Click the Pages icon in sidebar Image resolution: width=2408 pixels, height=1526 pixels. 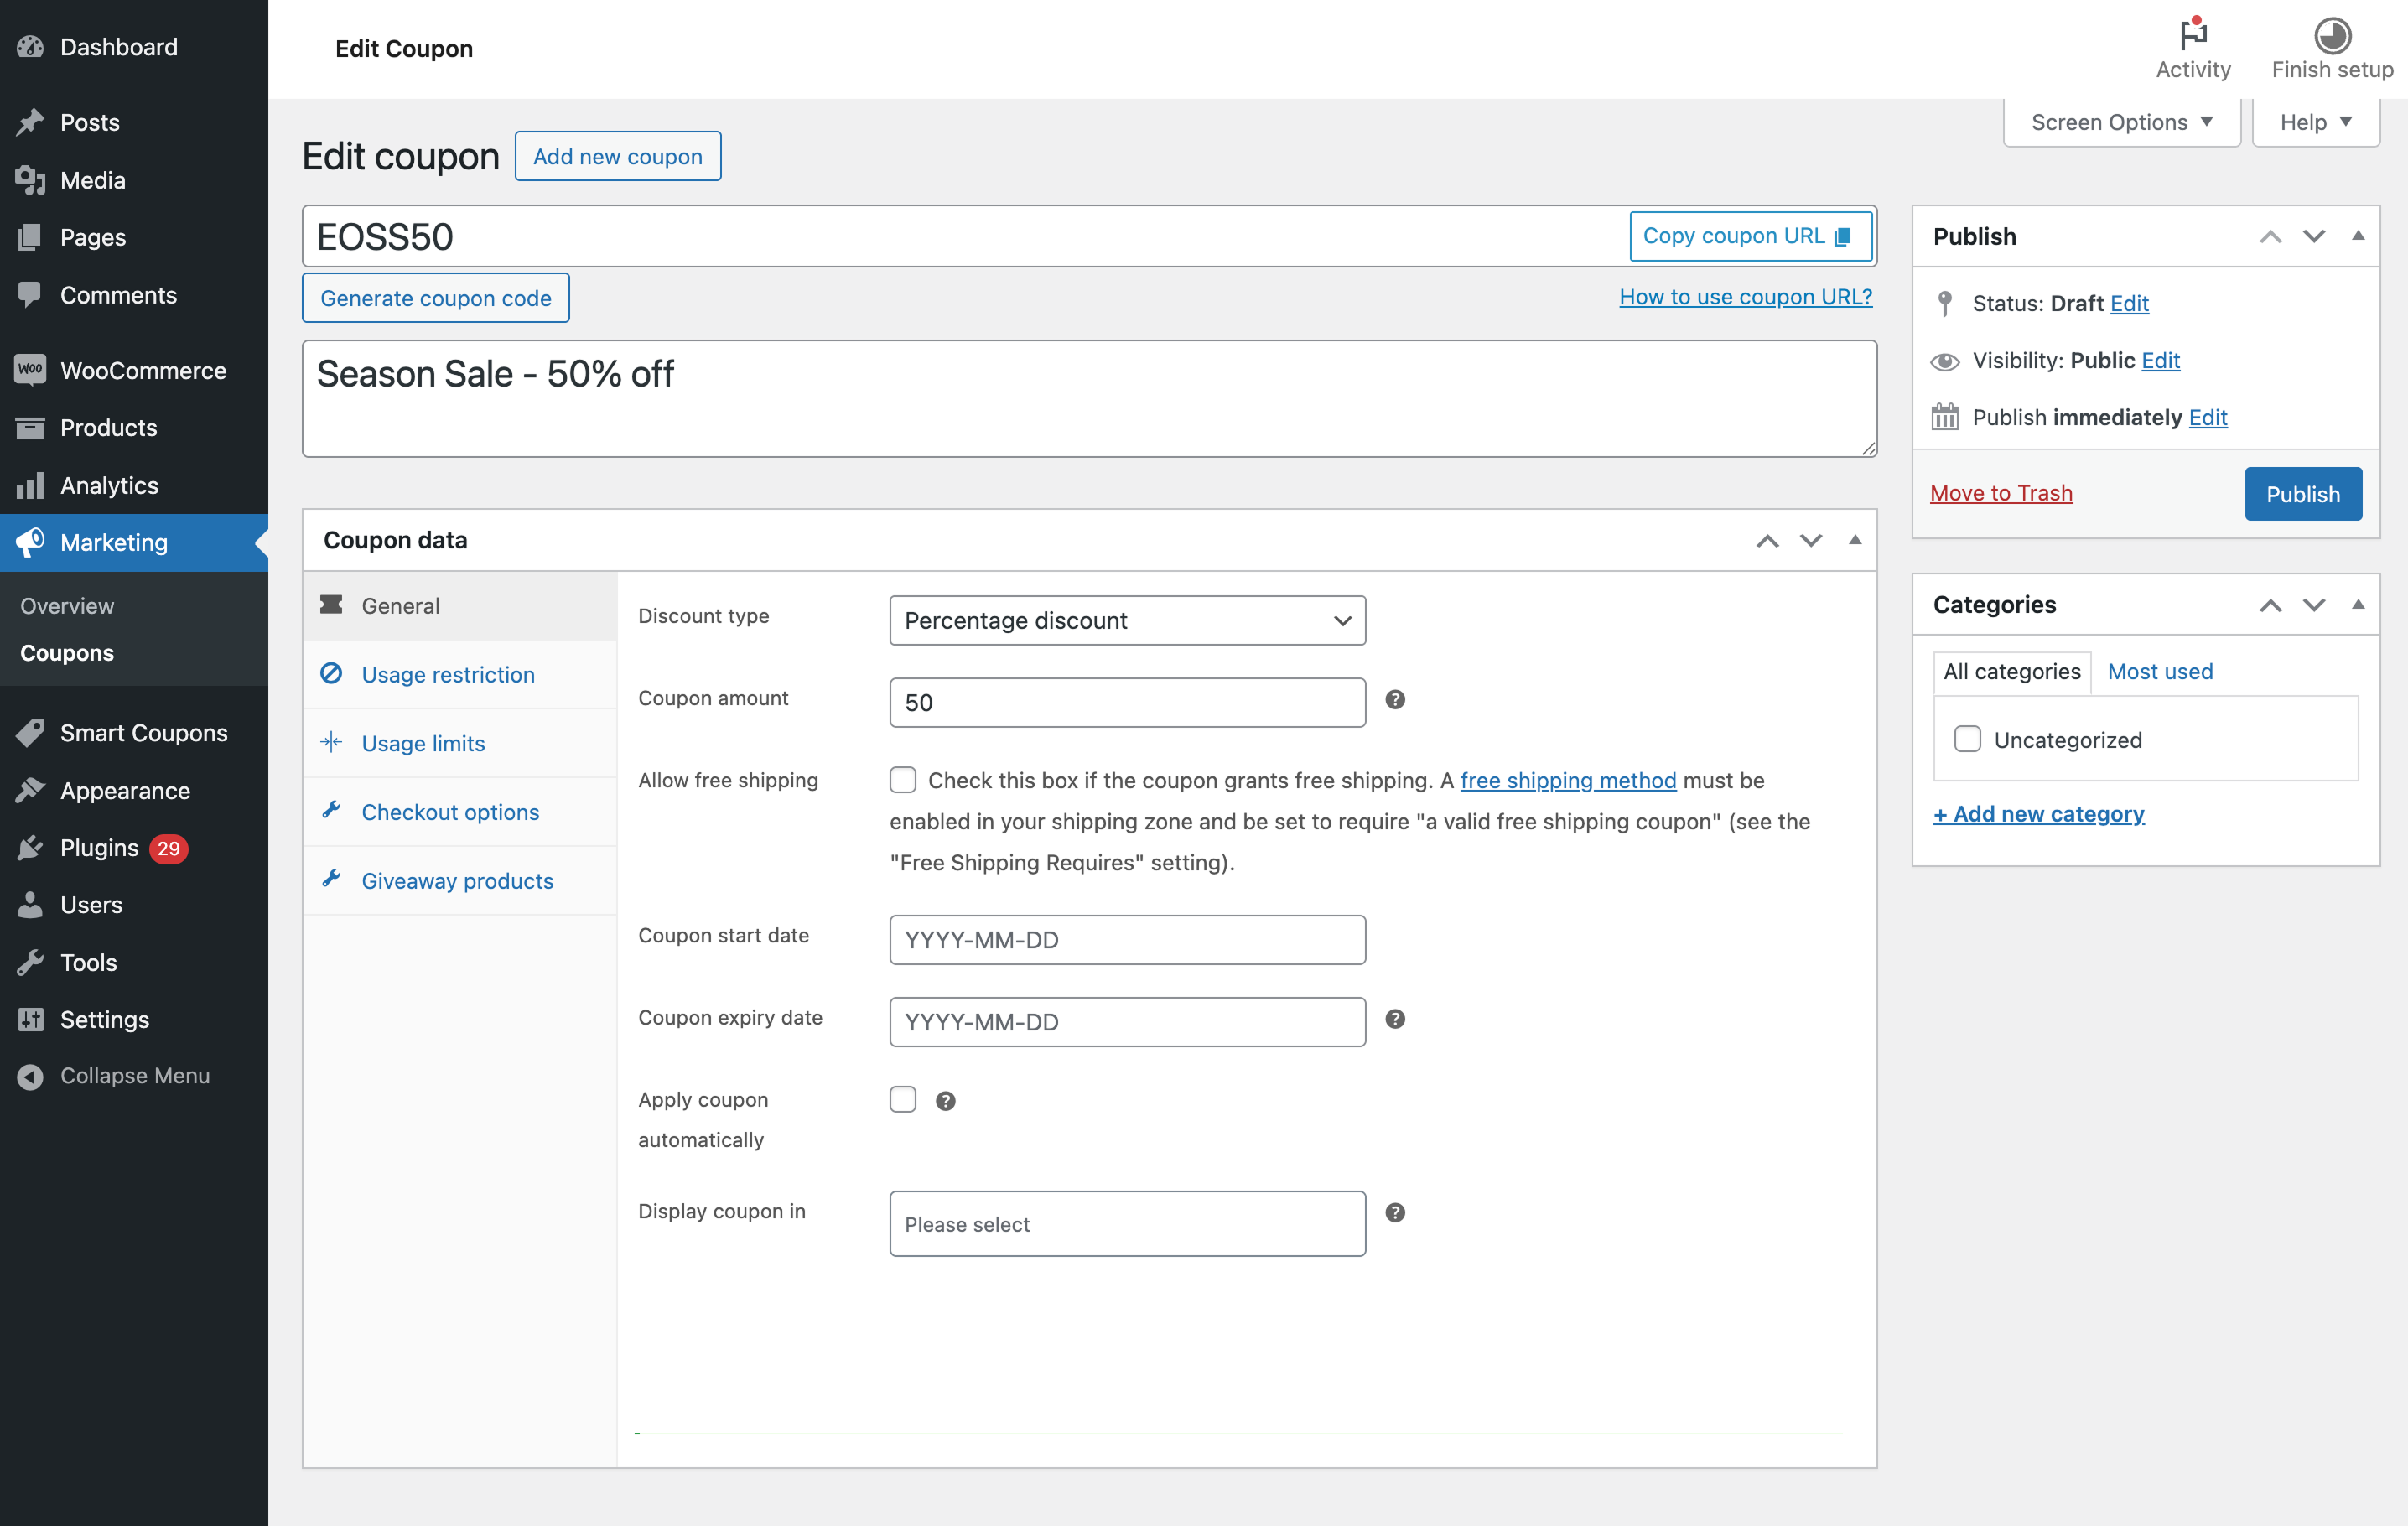pyautogui.click(x=30, y=237)
